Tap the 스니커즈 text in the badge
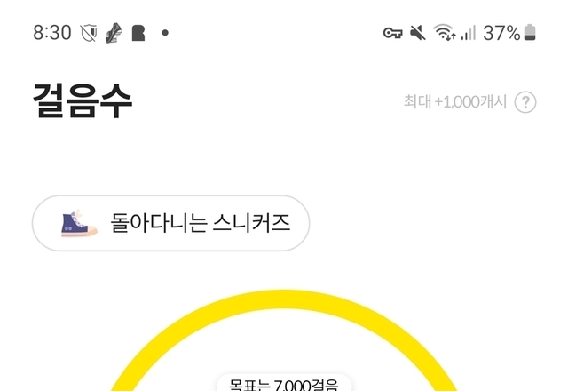 click(251, 223)
